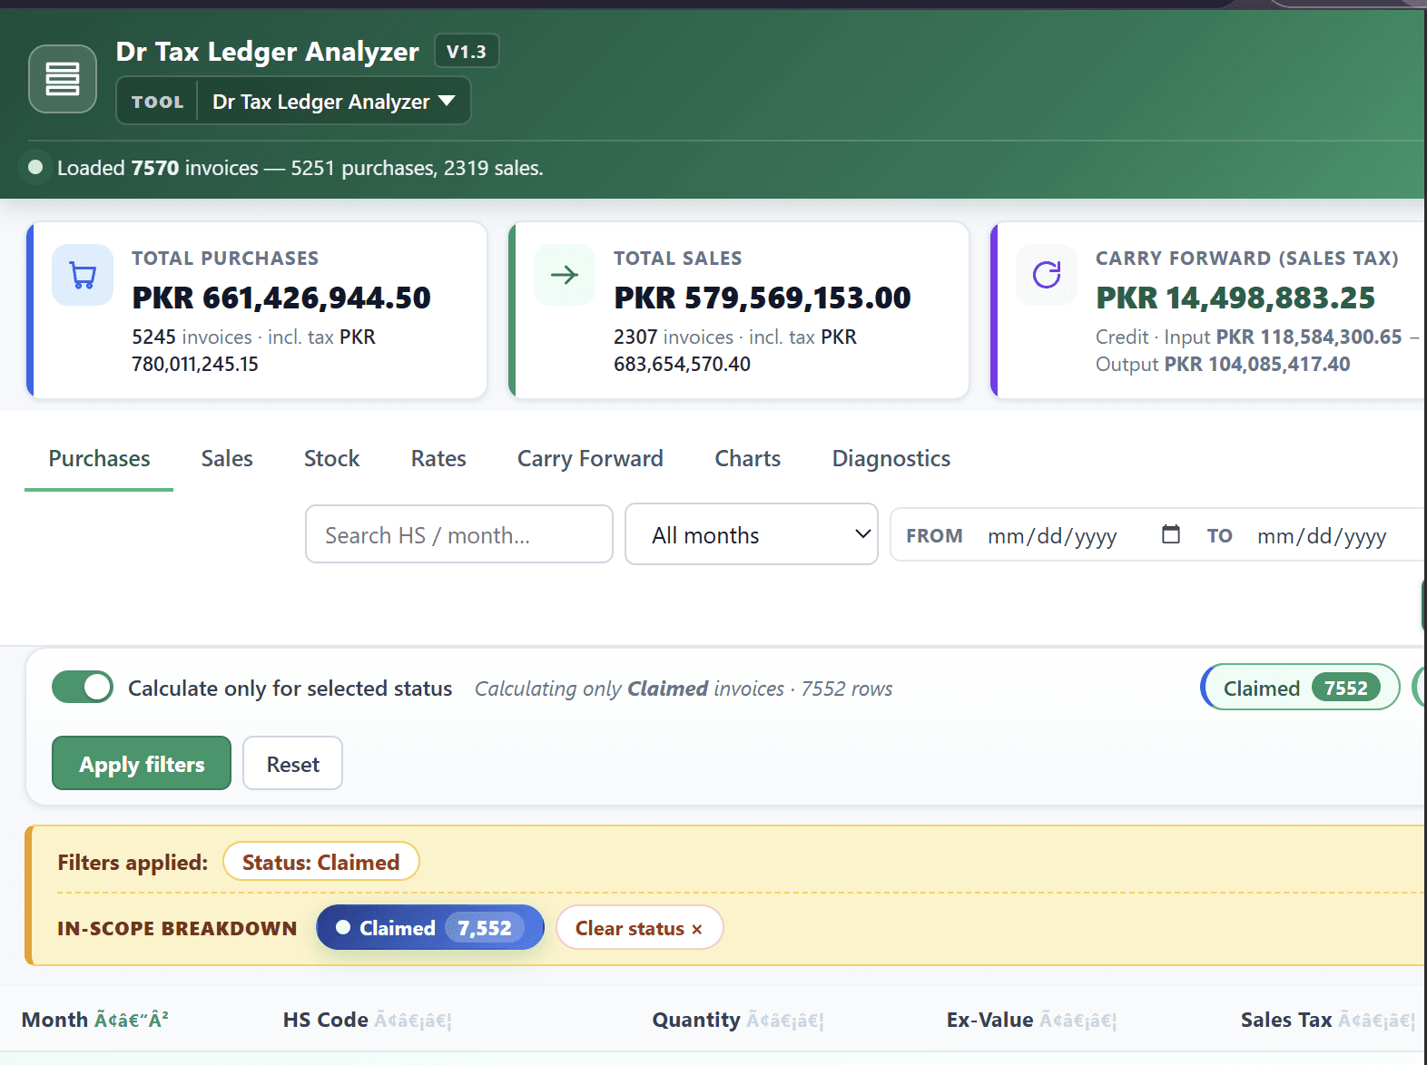1427x1065 pixels.
Task: Sort by Month column header
Action: tap(95, 1020)
